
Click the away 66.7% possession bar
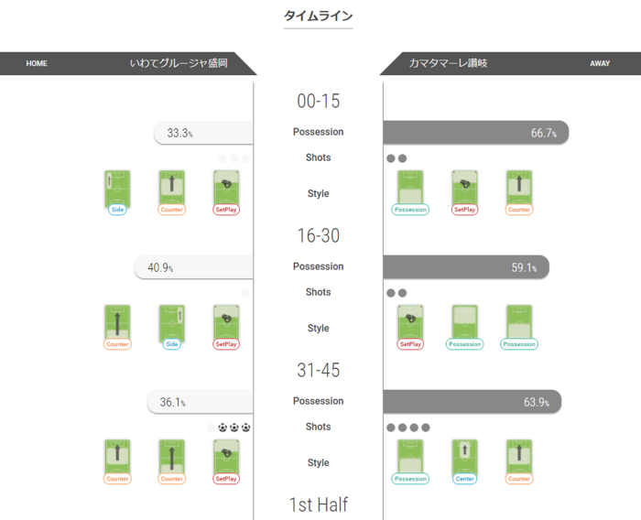coord(476,133)
